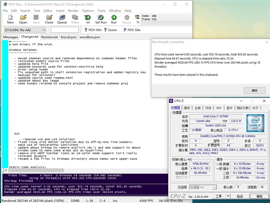This screenshot has height=203, width=270.
Task: Open the Help menu
Action: coord(128,11)
